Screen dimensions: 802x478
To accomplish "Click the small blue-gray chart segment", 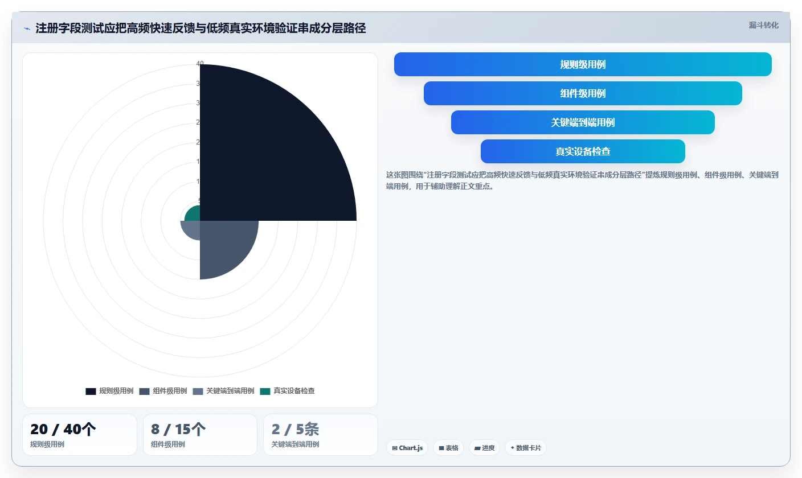I will coord(192,229).
